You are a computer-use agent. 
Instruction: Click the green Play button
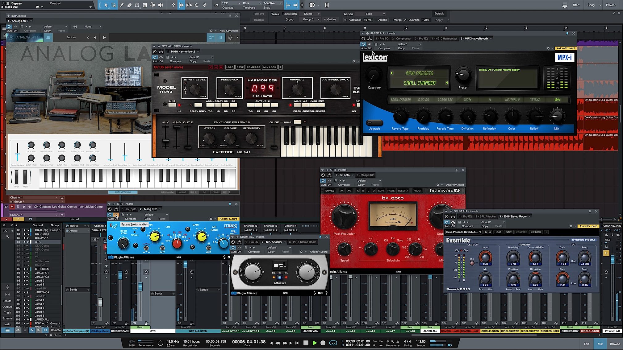pyautogui.click(x=315, y=343)
